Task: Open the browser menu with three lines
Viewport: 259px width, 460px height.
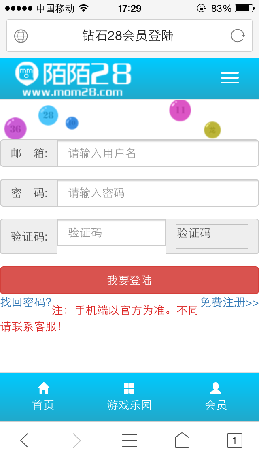Action: point(129,440)
